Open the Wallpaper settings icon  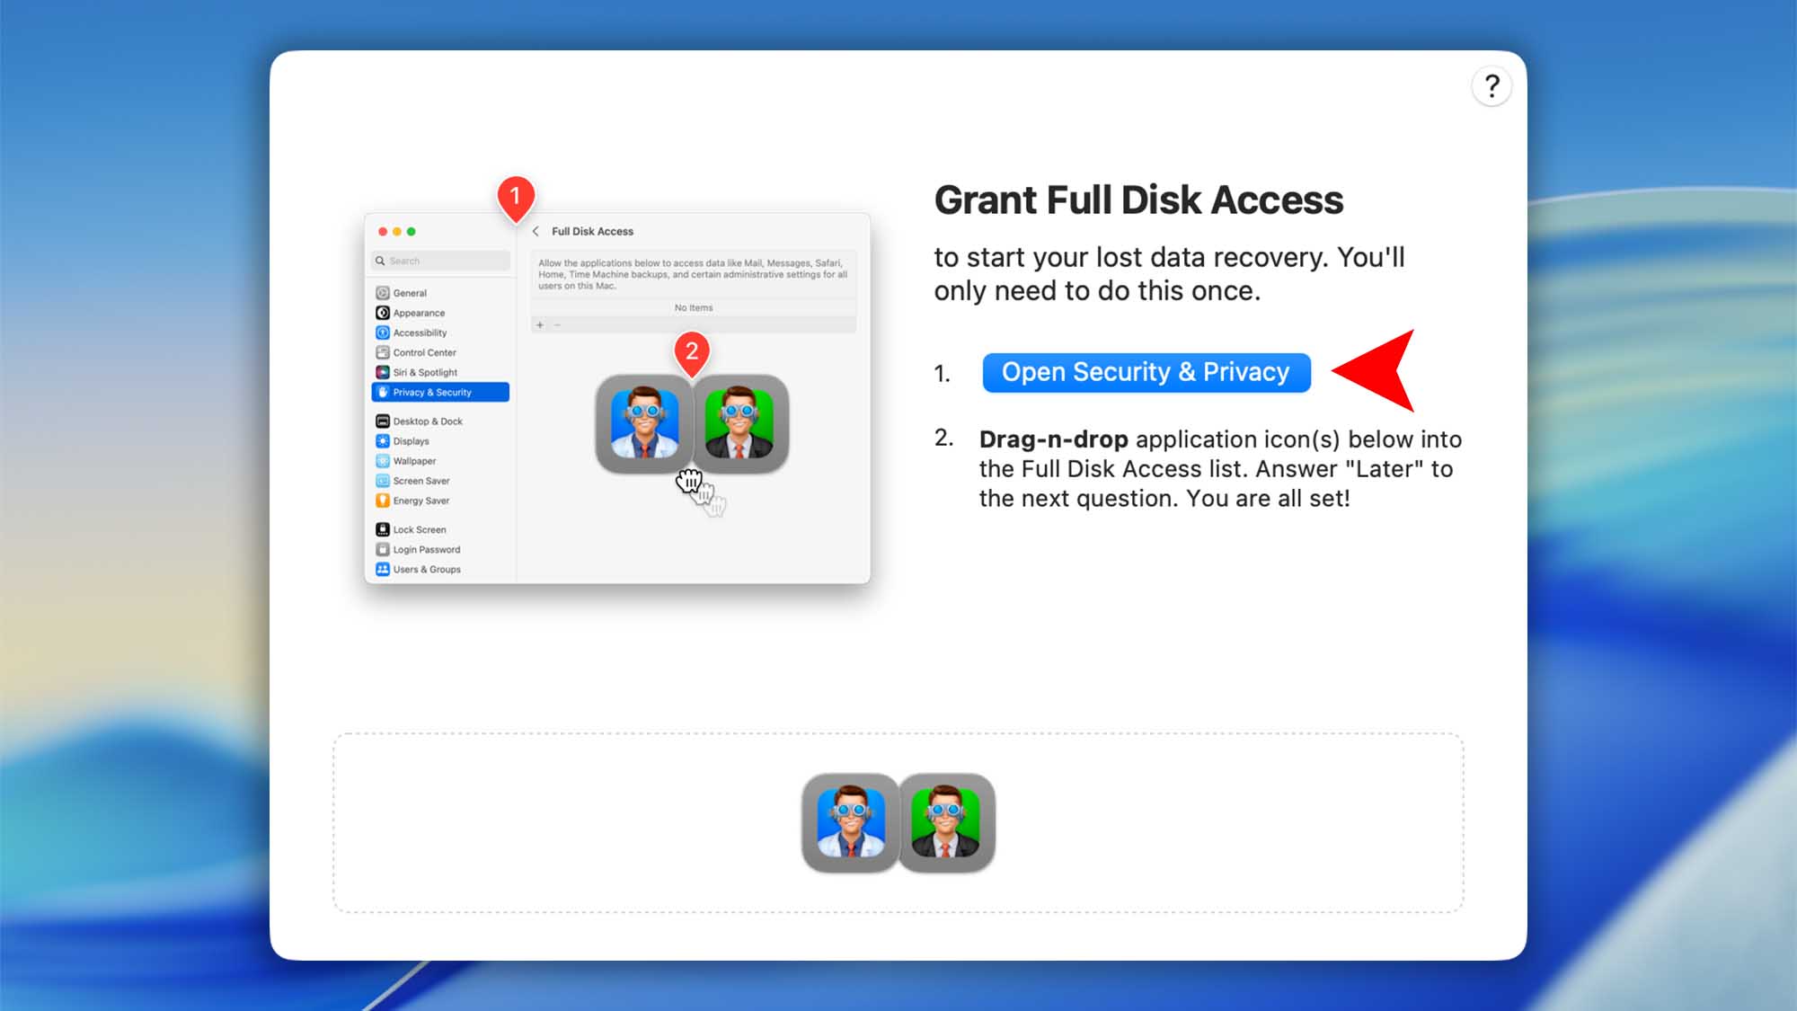(382, 461)
